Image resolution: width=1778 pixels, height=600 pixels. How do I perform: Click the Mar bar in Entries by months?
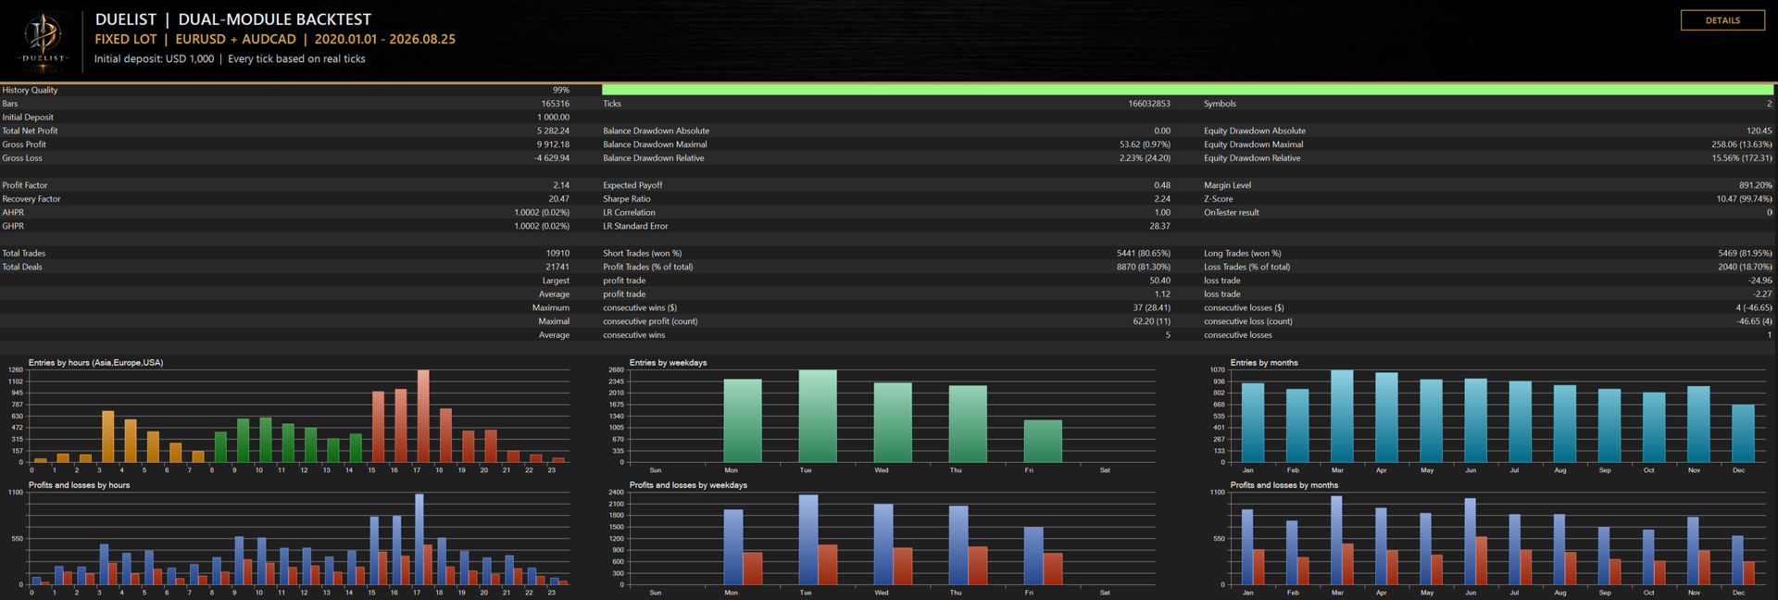point(1342,416)
